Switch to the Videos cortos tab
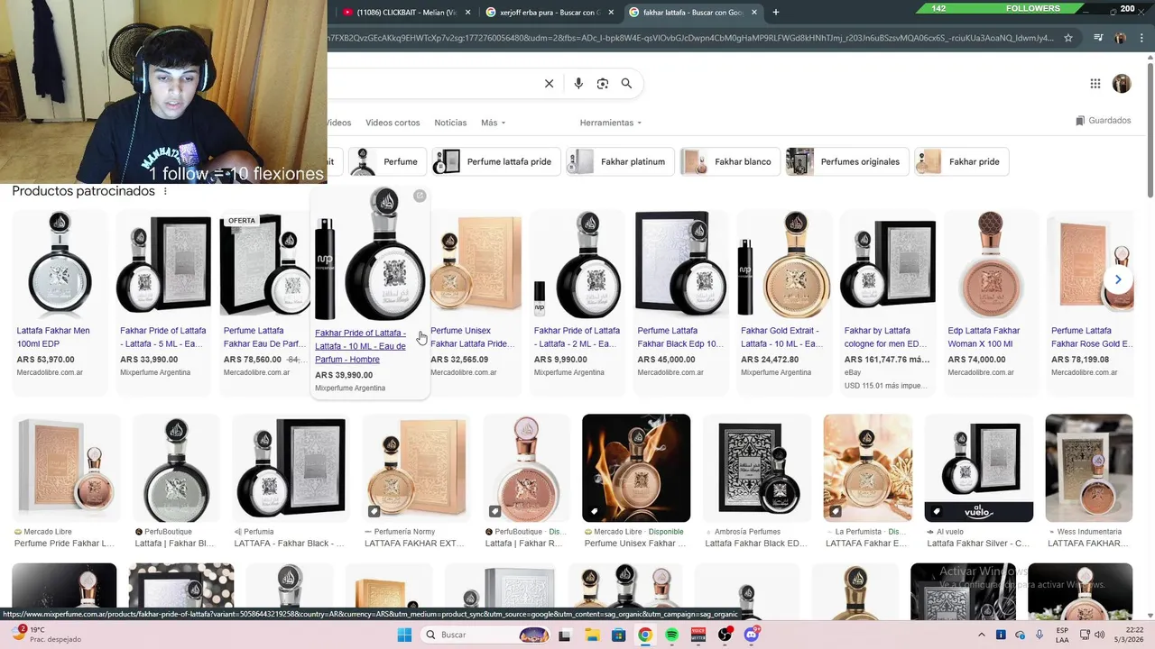Viewport: 1155px width, 649px height. click(x=393, y=123)
